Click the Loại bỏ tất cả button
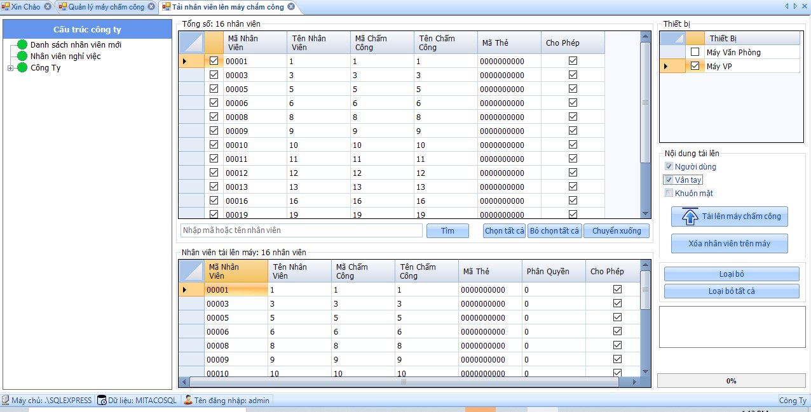This screenshot has height=412, width=811. coord(732,291)
